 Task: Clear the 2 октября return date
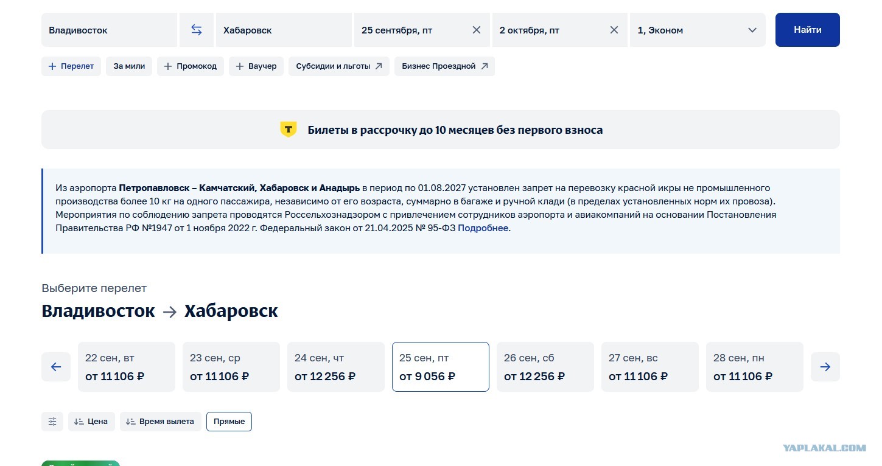614,30
